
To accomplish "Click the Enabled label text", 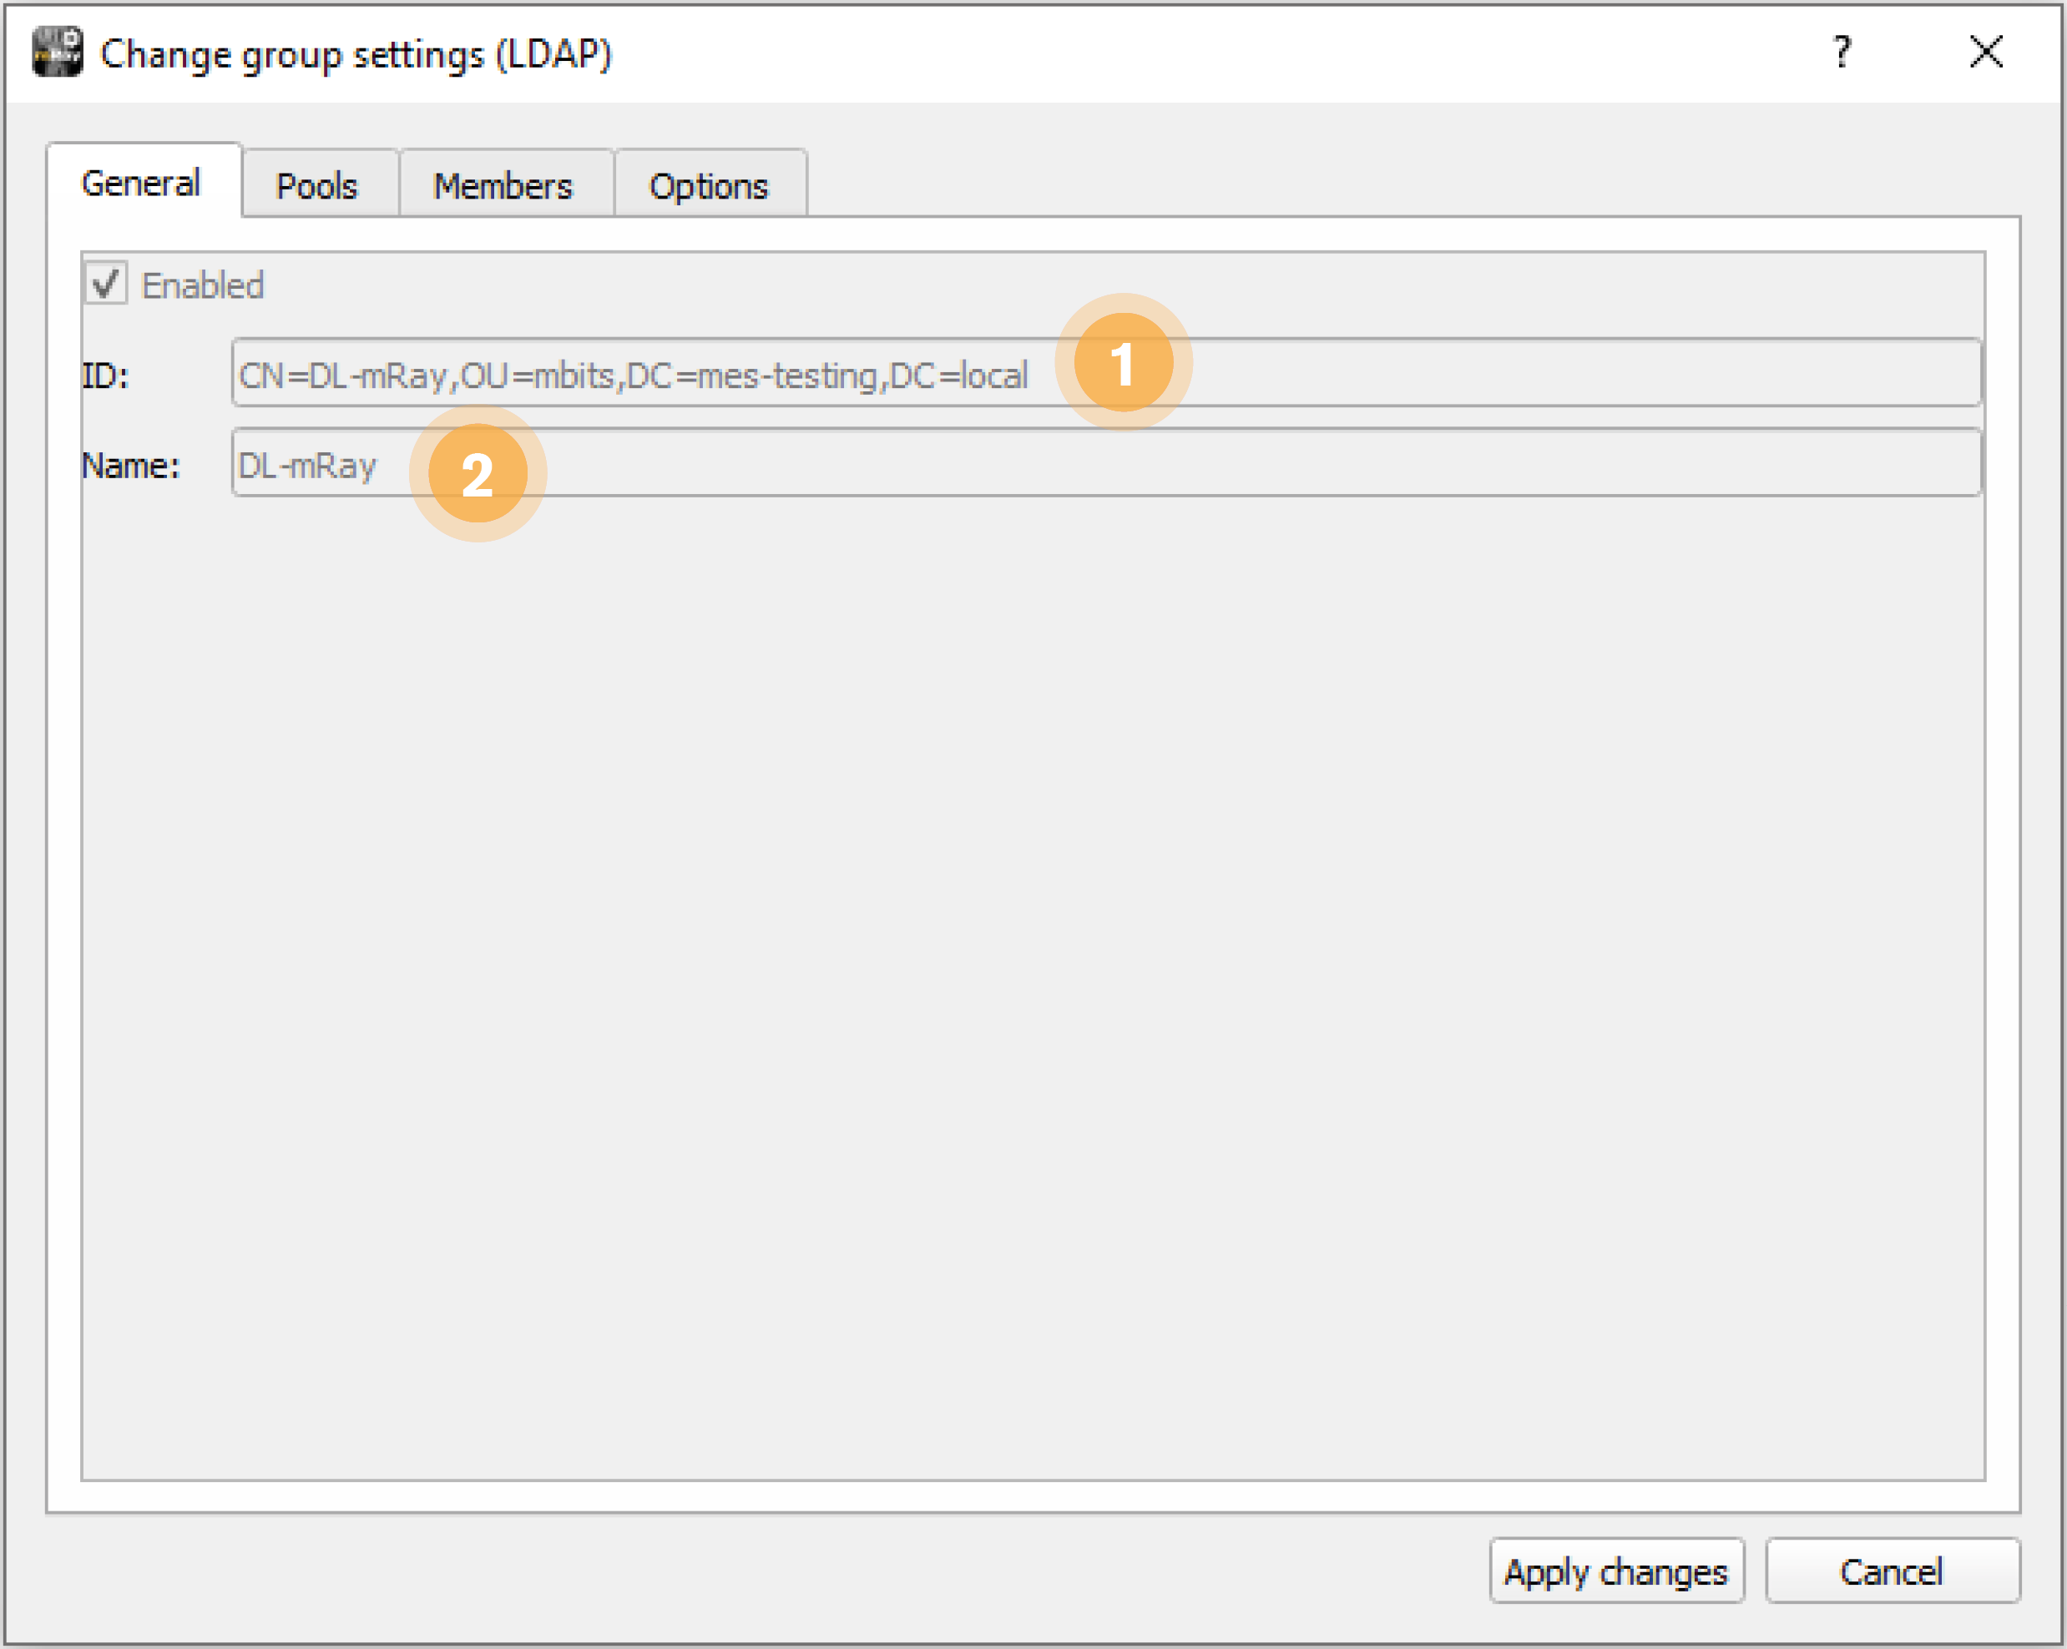I will click(203, 284).
